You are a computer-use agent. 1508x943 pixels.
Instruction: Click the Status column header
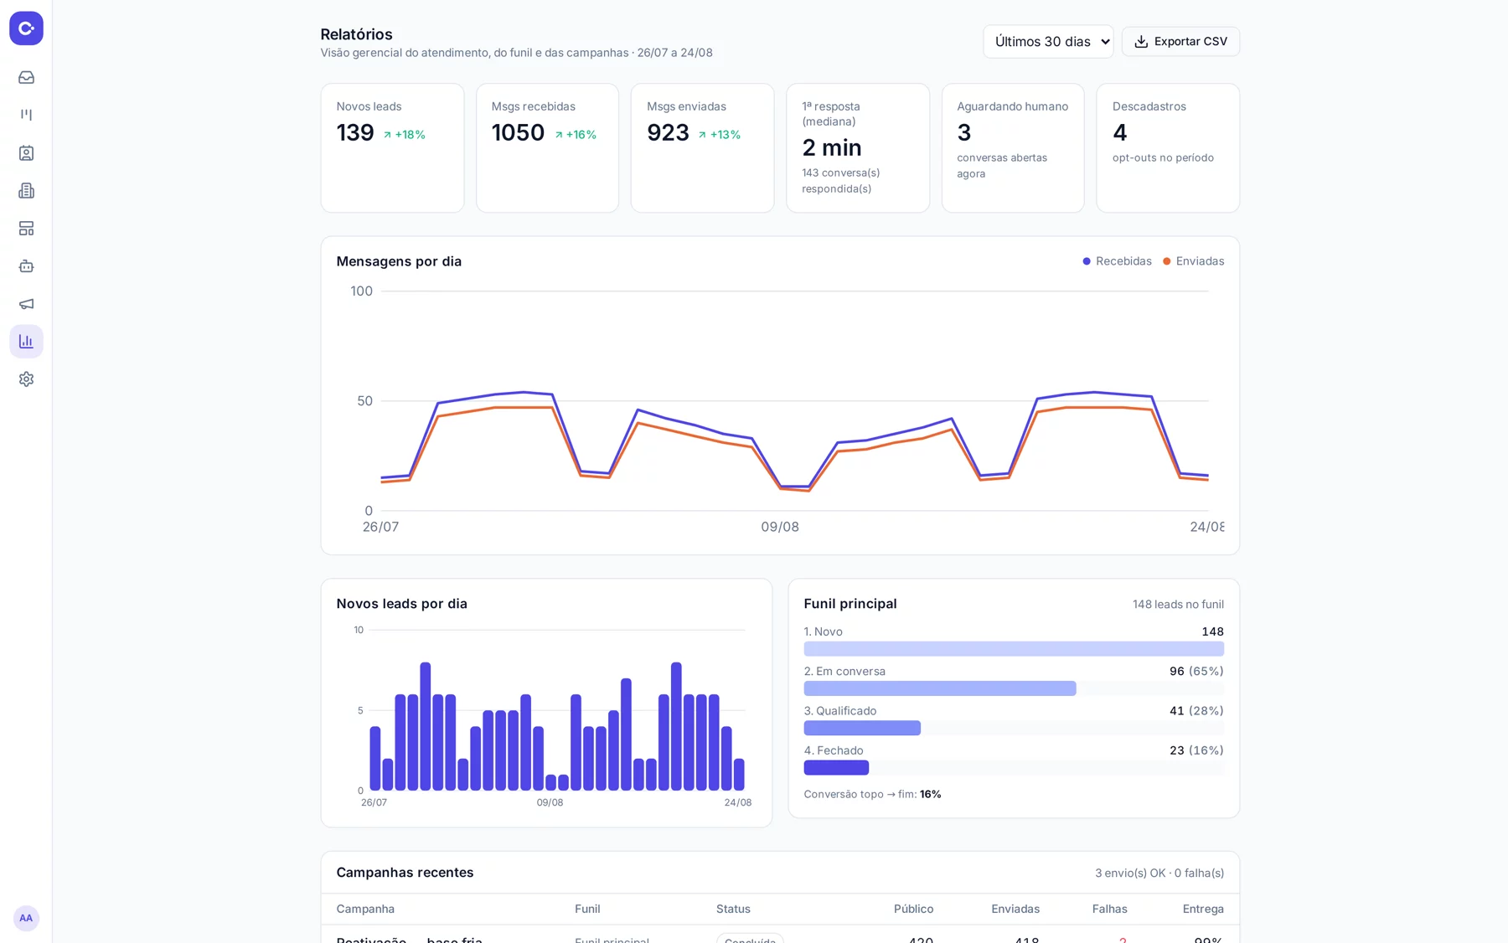coord(733,909)
